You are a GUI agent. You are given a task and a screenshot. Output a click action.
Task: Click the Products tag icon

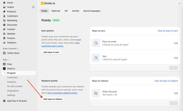click(x=4, y=12)
